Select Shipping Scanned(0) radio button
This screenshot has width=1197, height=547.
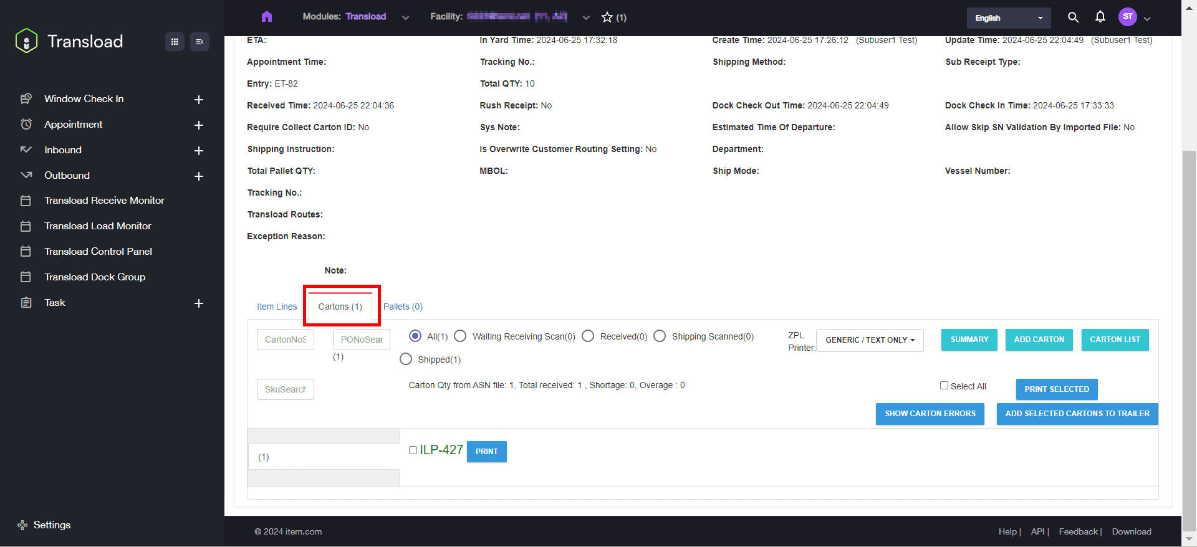click(x=660, y=336)
